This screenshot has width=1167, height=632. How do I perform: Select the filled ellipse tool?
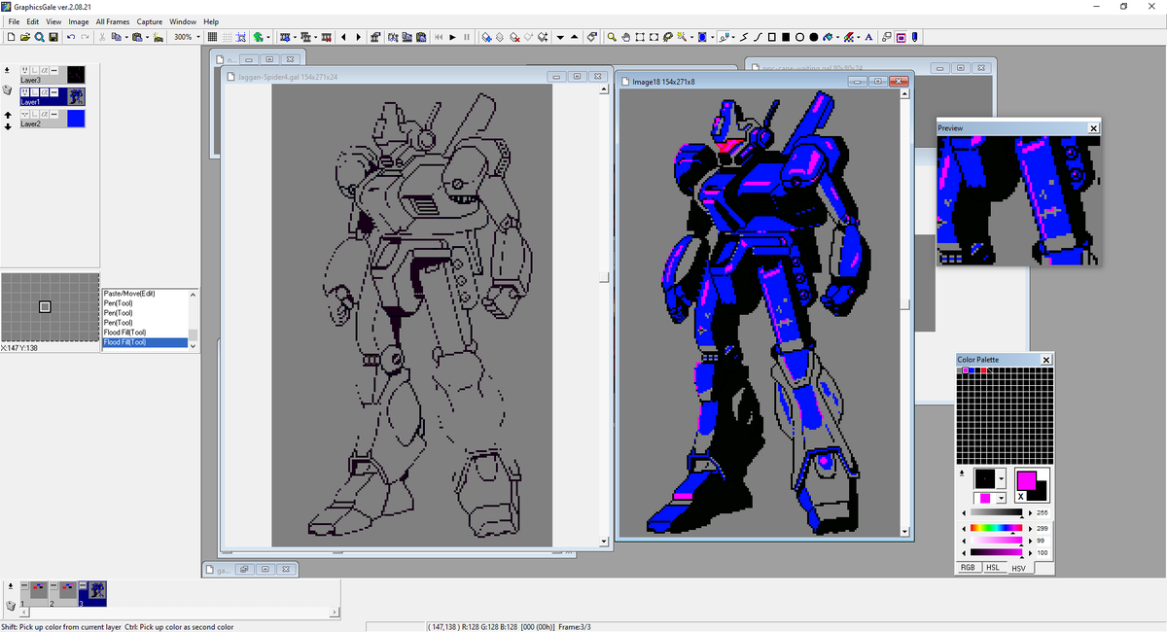(813, 37)
